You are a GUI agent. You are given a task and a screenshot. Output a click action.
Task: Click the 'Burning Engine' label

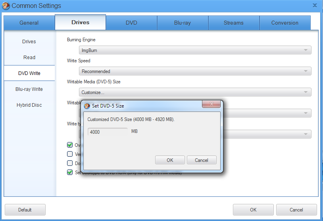(x=81, y=40)
